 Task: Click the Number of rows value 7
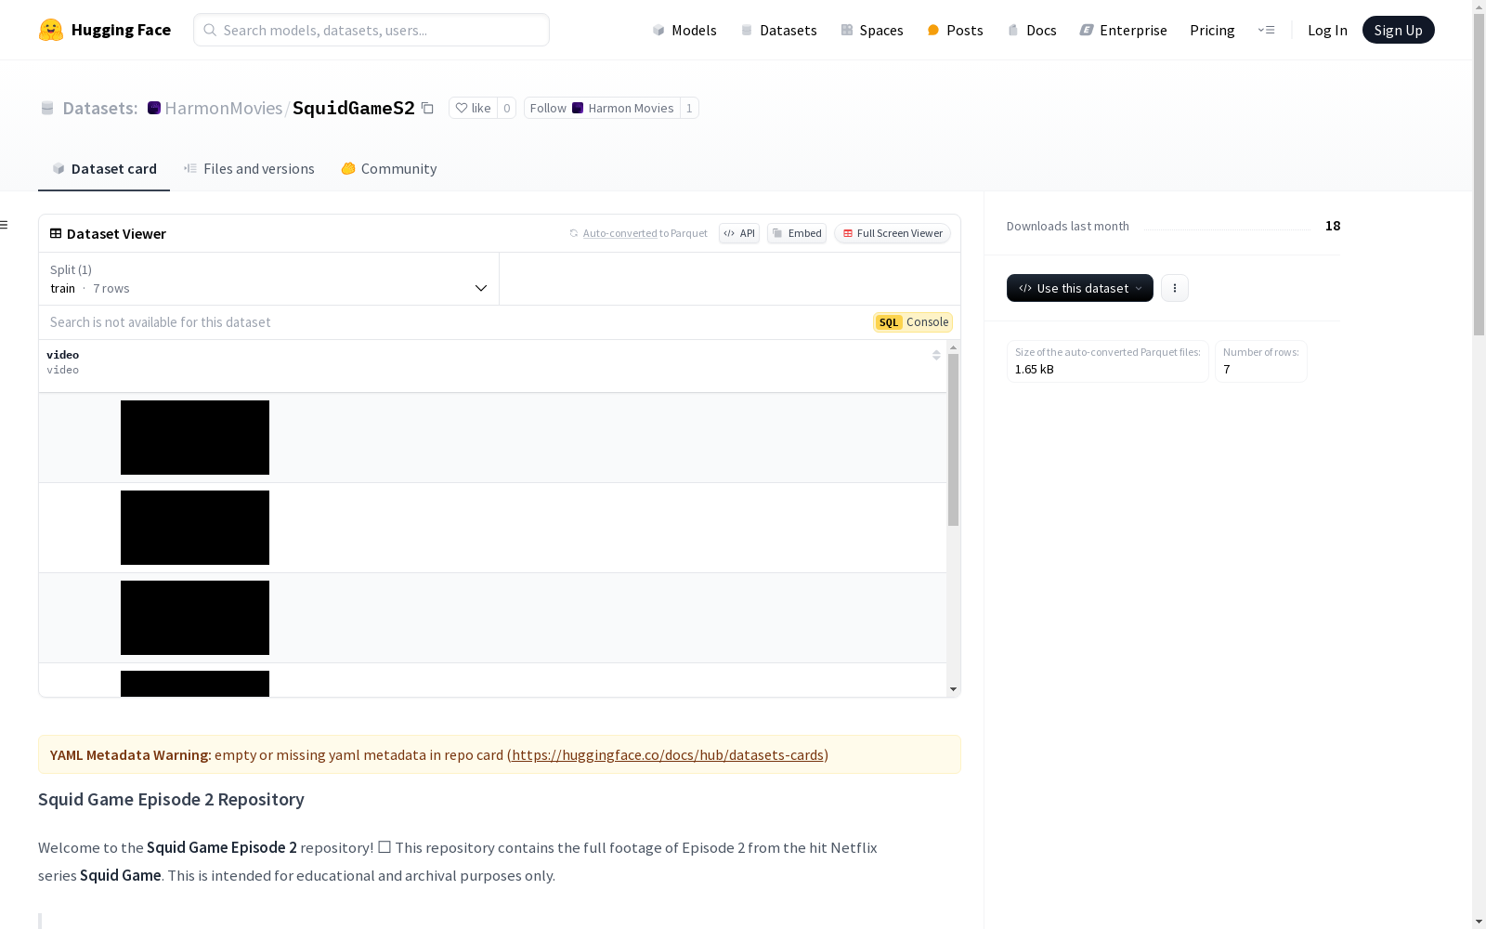pos(1226,369)
